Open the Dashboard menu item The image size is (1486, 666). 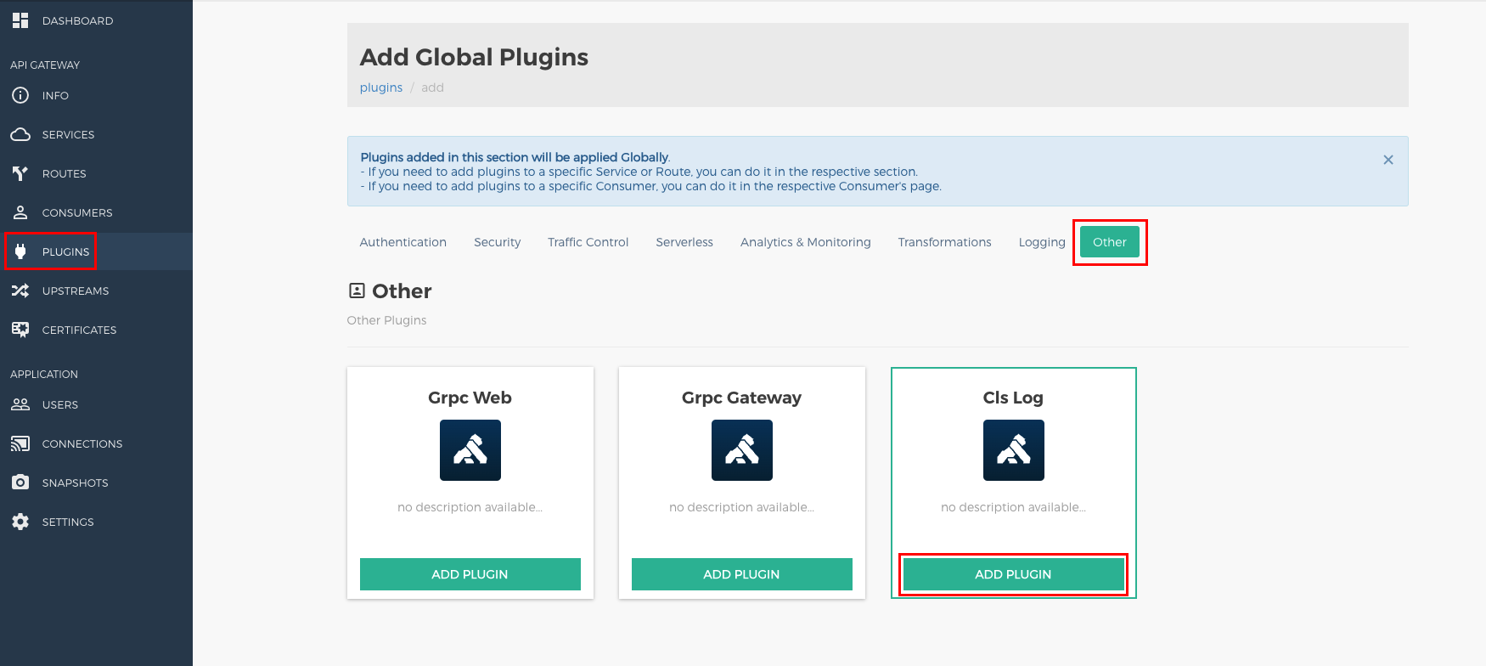(96, 20)
